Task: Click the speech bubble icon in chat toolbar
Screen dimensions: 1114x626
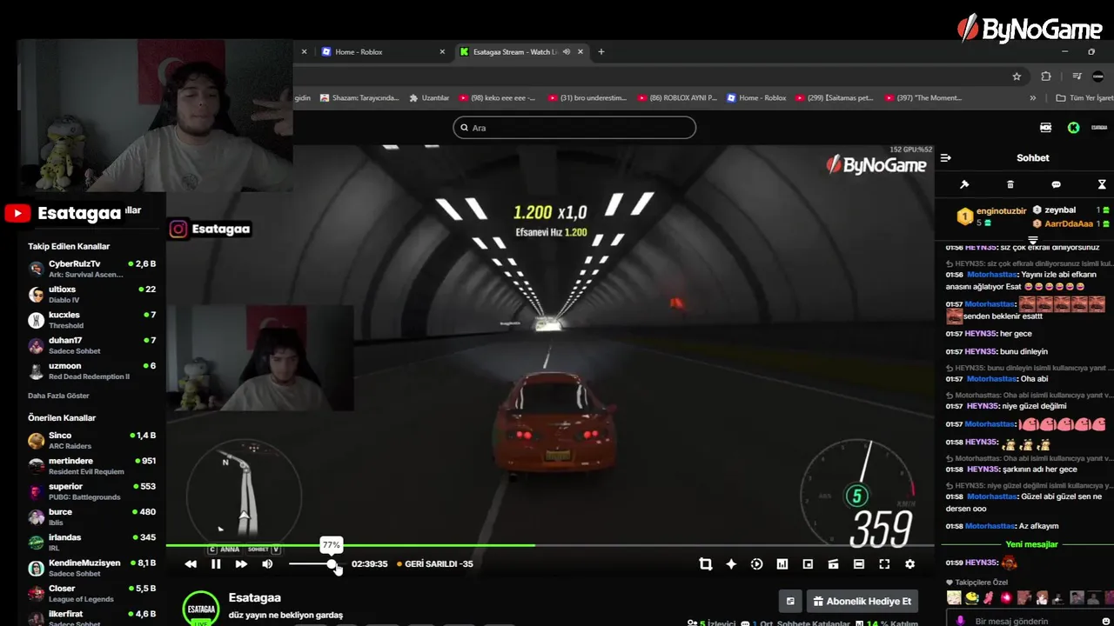Action: [1056, 184]
